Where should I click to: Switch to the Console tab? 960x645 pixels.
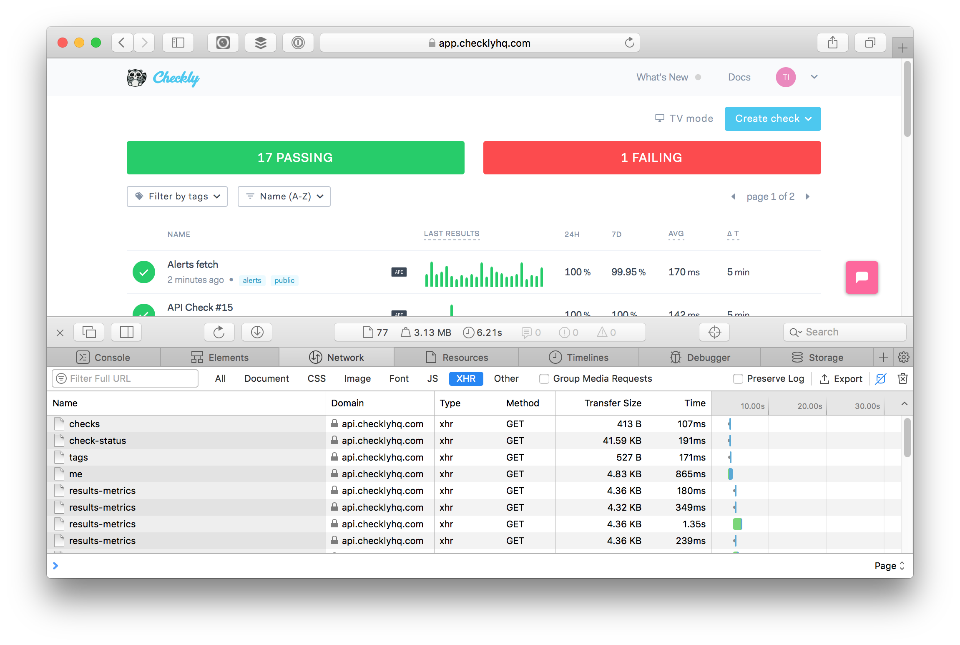pos(104,358)
